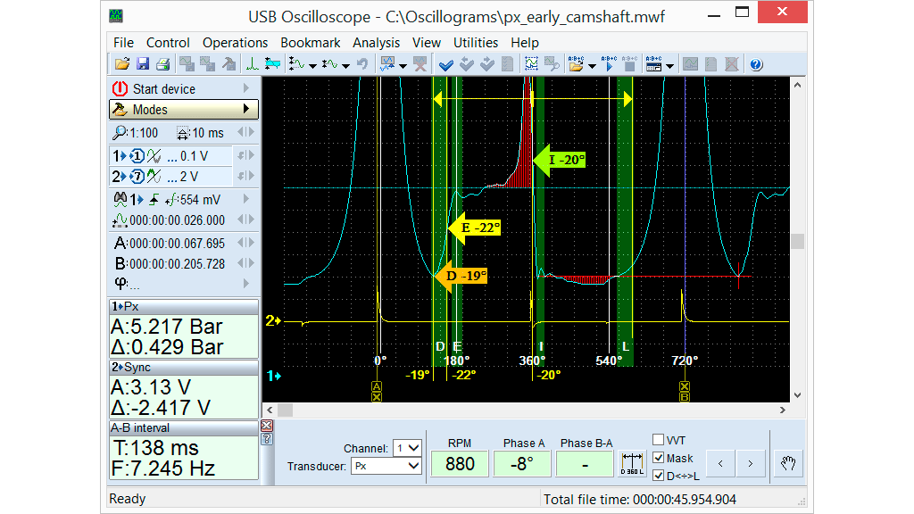Image resolution: width=914 pixels, height=514 pixels.
Task: Enable the VVT checkbox
Action: point(659,440)
